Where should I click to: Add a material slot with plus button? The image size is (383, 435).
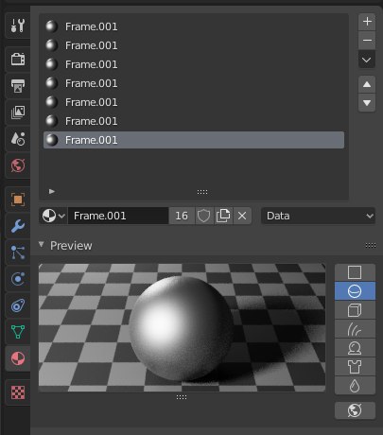click(367, 22)
